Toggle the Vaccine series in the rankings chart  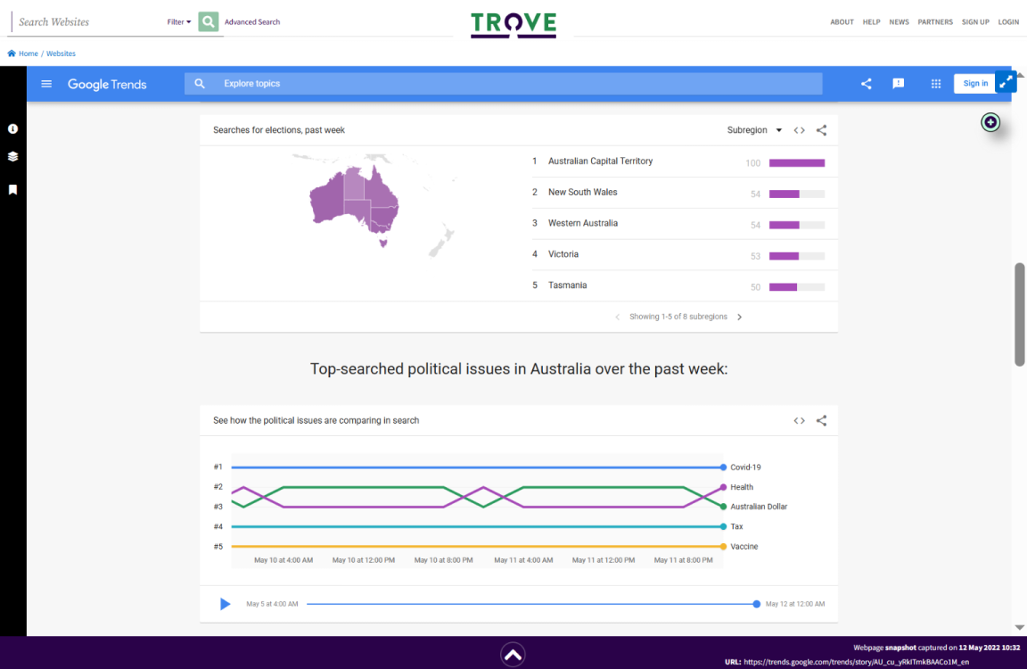(744, 546)
